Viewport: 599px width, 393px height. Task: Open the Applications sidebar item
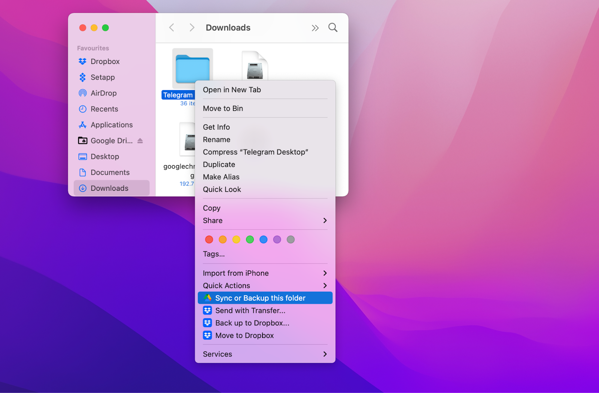coord(111,125)
